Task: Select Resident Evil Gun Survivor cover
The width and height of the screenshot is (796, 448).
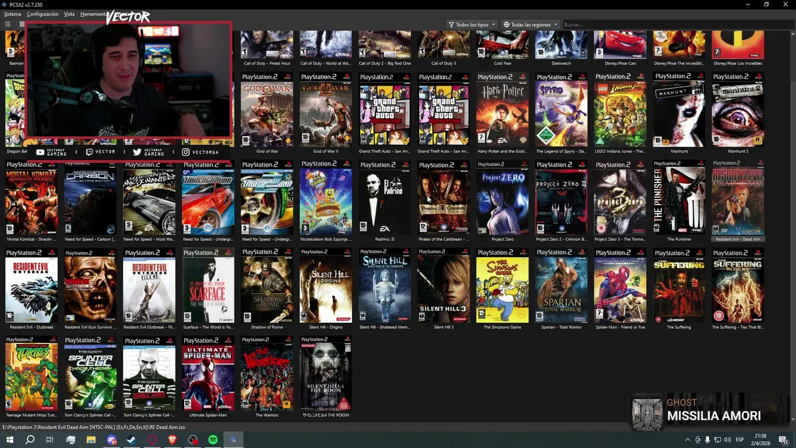Action: (90, 286)
